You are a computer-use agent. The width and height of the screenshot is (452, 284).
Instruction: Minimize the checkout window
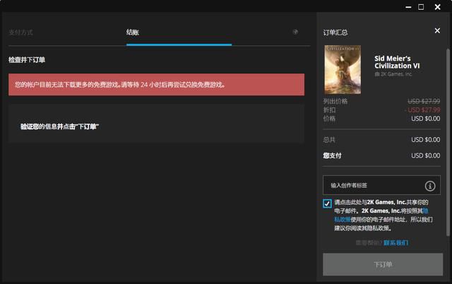[x=408, y=7]
